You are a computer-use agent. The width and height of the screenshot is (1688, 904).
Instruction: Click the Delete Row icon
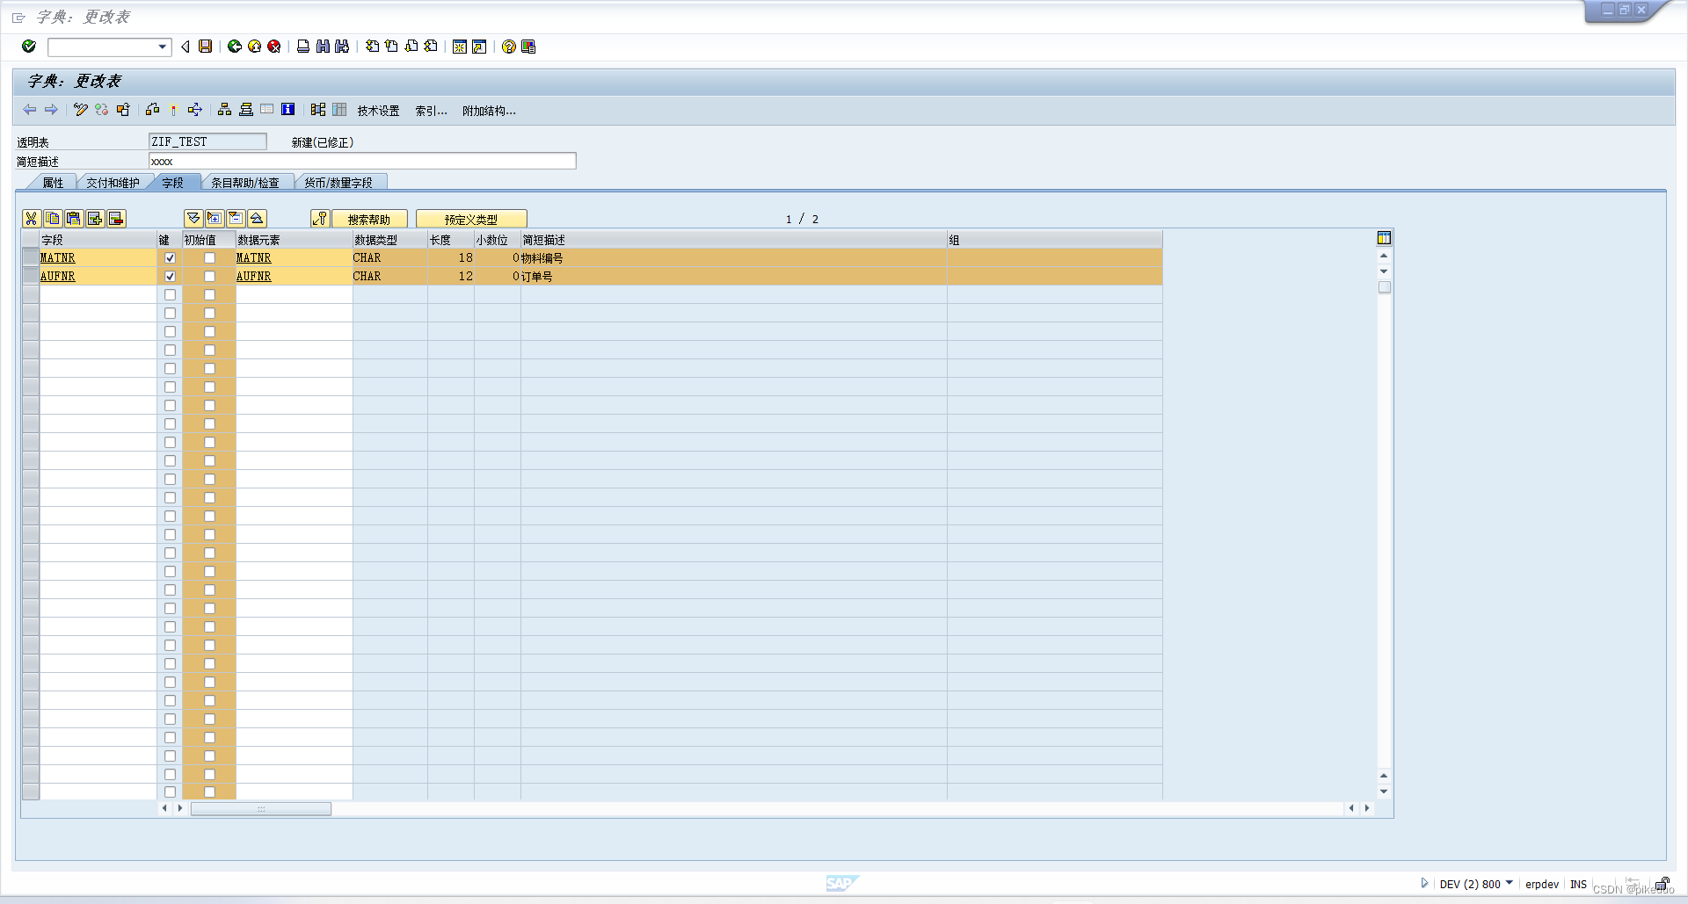click(116, 219)
